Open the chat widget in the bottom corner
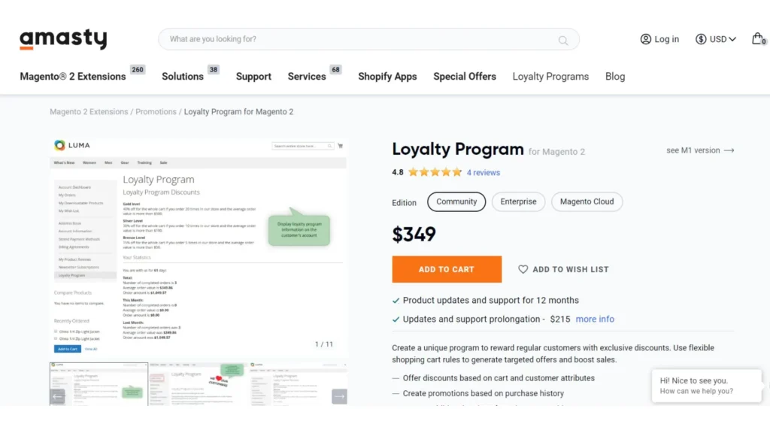 [705, 385]
